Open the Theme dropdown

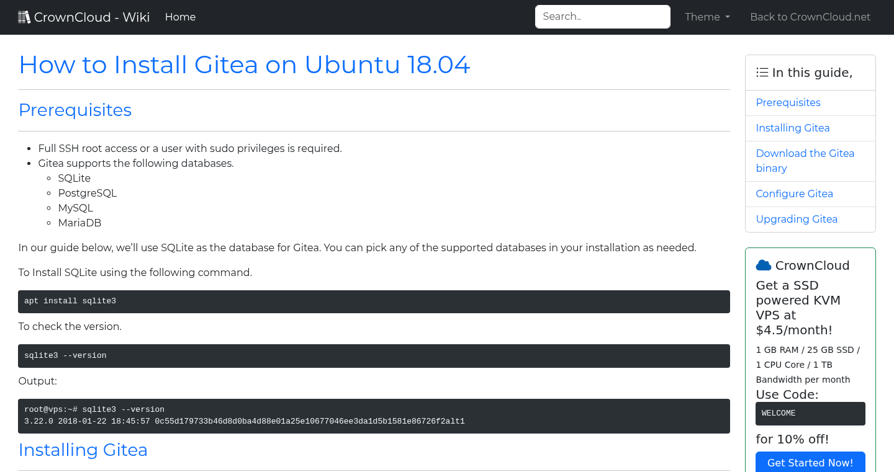tap(707, 17)
